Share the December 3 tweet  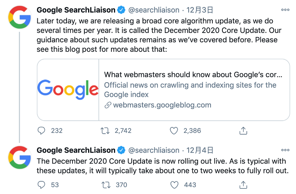pos(243,131)
